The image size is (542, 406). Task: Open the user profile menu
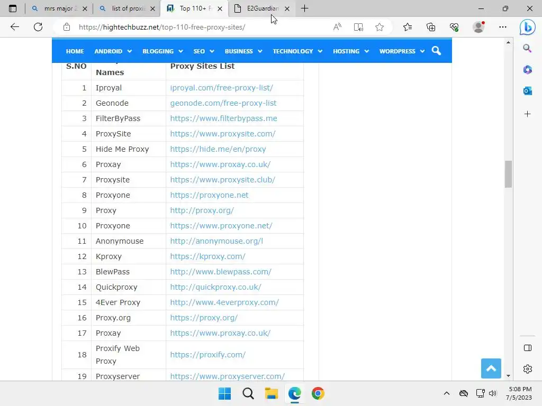(x=478, y=27)
